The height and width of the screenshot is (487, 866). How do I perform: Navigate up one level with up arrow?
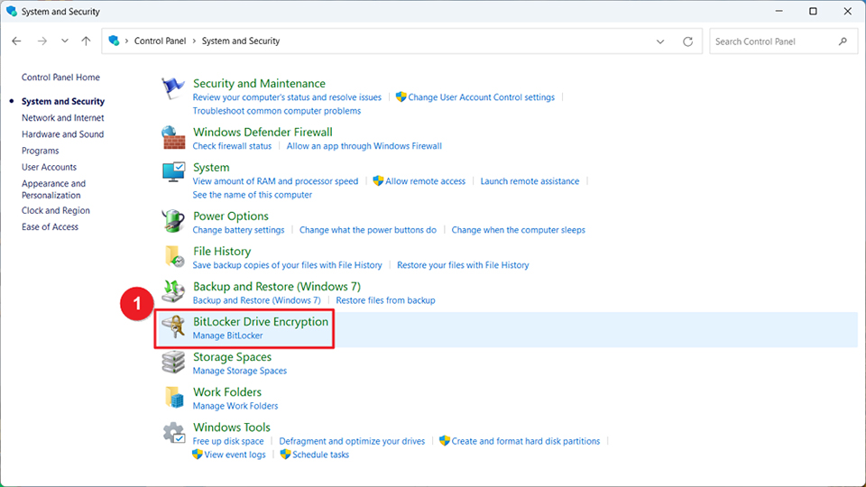point(86,41)
